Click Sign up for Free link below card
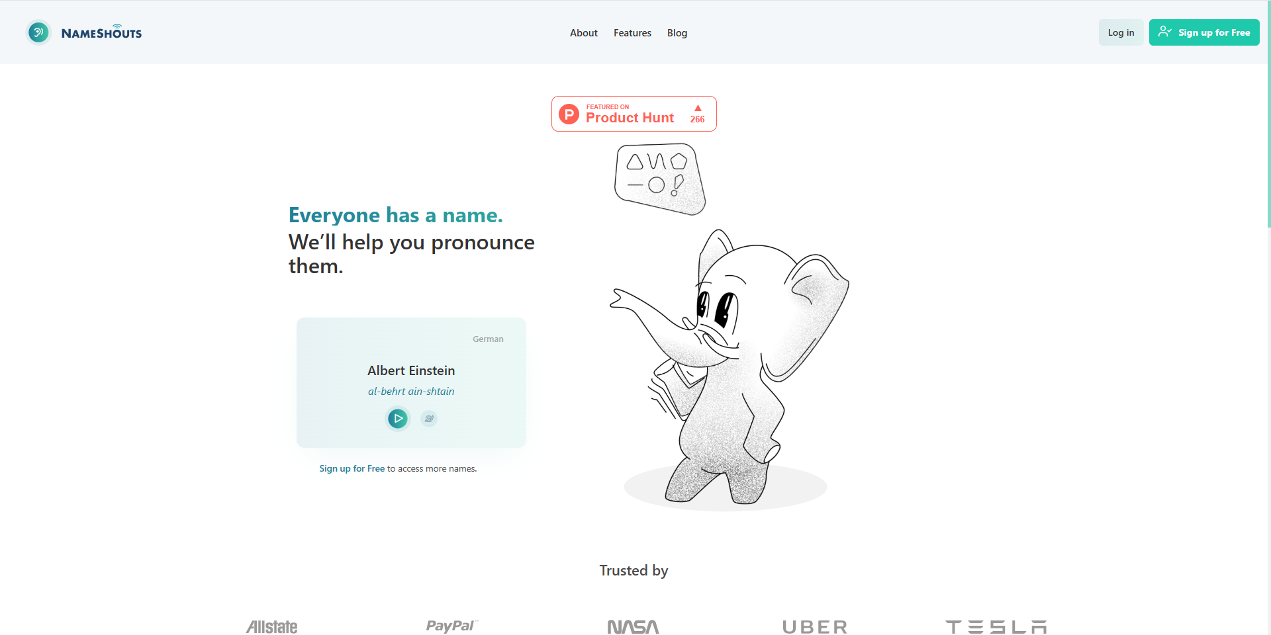 coord(352,468)
